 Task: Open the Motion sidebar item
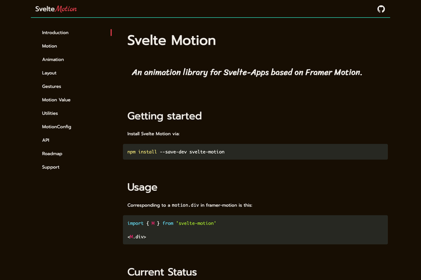coord(49,46)
